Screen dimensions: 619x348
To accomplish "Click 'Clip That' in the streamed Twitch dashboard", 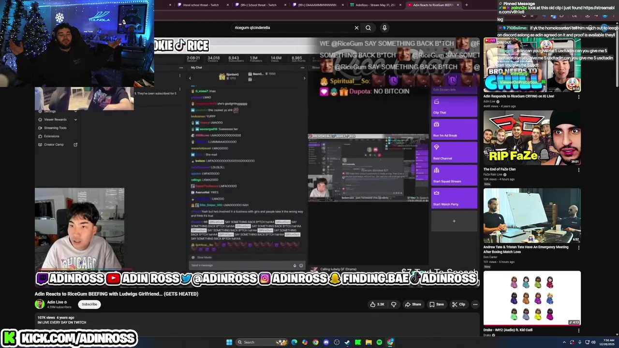I will pos(454,106).
